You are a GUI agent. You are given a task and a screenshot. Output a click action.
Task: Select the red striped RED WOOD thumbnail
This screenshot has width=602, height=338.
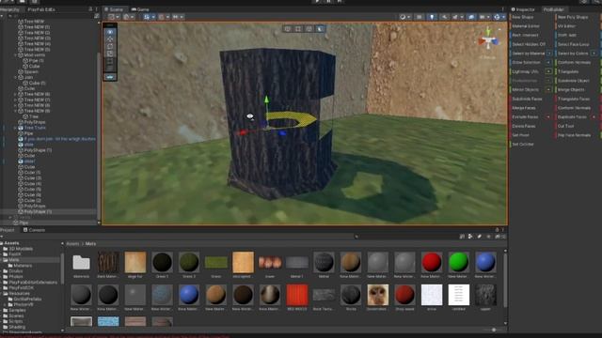[297, 295]
